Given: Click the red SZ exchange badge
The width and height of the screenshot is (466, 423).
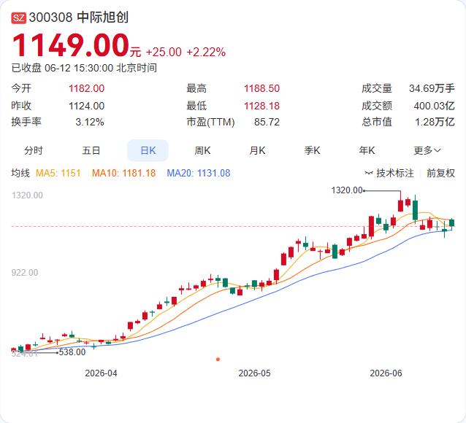Looking at the screenshot, I should click(19, 18).
